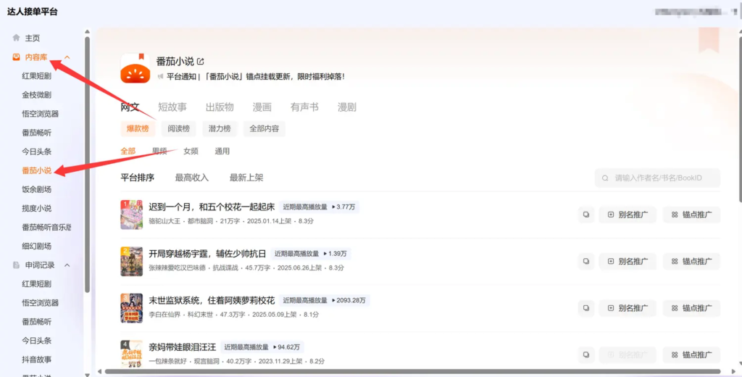Collapse the 内容库 section chevron
742x377 pixels.
tap(67, 57)
